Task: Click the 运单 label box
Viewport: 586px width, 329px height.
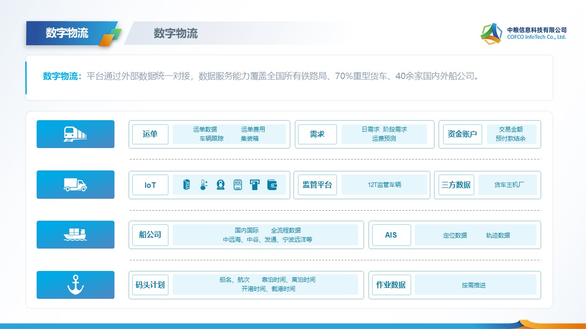Action: tap(150, 134)
